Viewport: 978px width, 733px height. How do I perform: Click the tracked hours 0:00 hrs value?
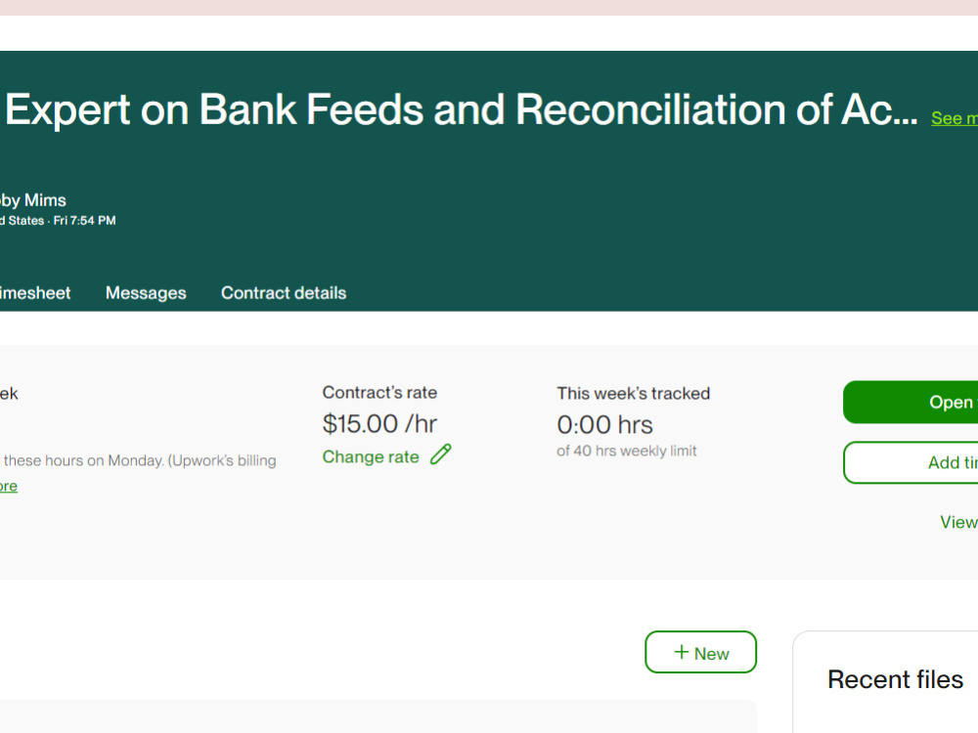(x=603, y=424)
